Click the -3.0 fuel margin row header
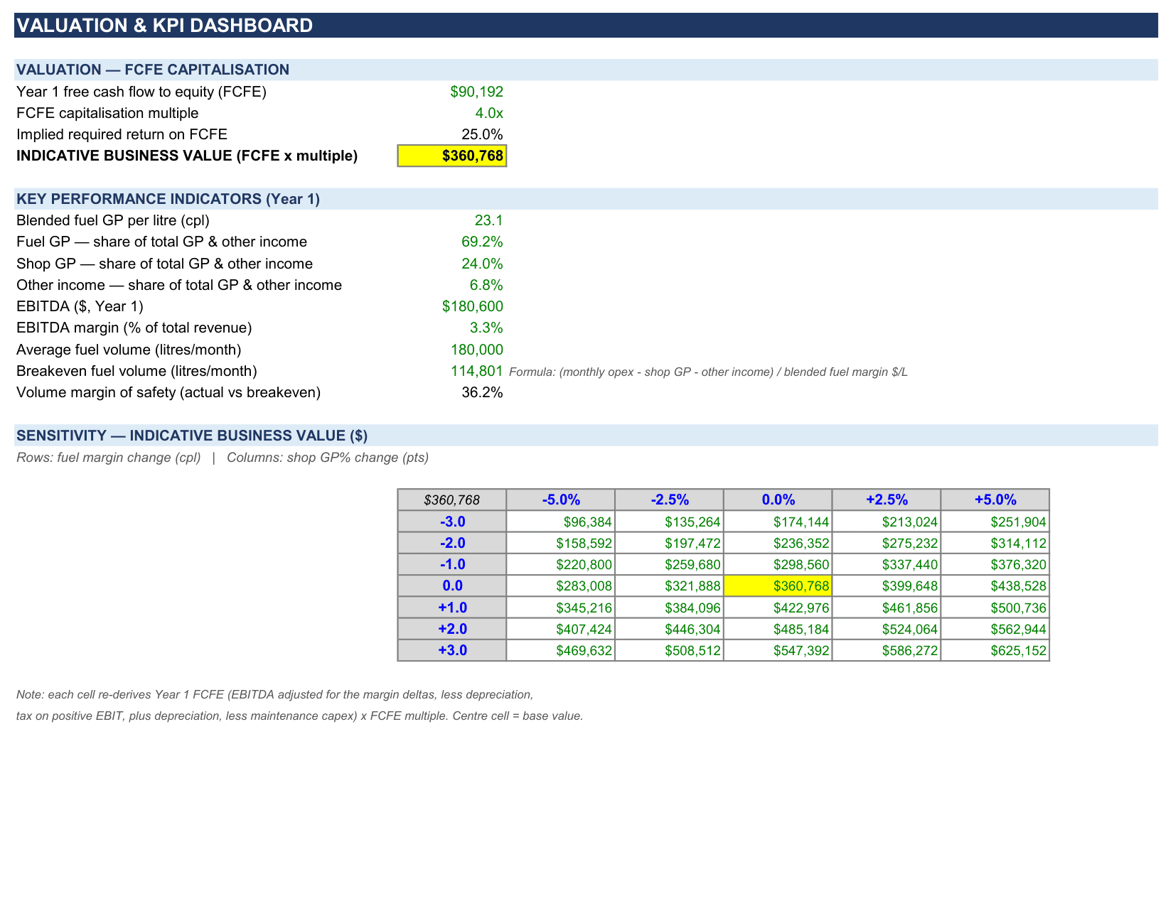Screen dimensions: 1173x906 pyautogui.click(x=452, y=522)
